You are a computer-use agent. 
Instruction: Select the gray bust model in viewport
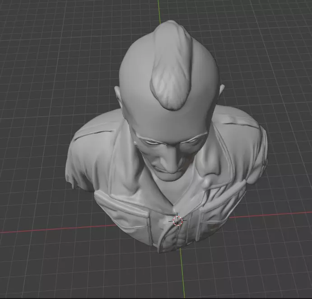[166, 138]
